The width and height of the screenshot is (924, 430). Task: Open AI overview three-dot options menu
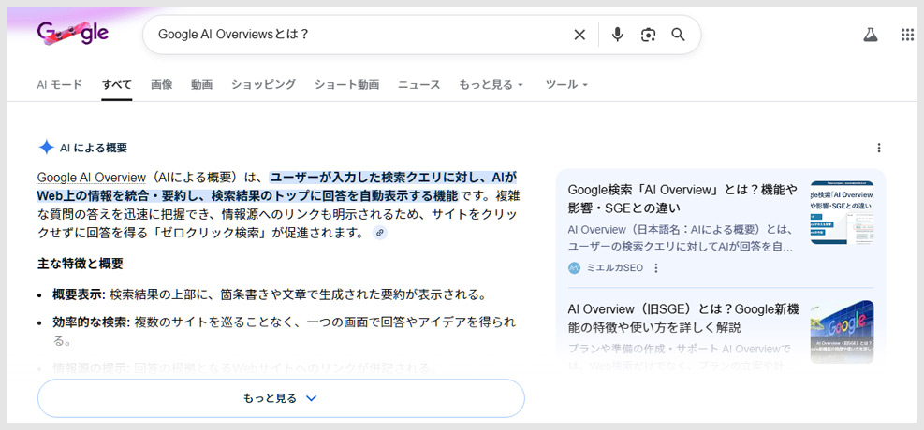tap(879, 148)
